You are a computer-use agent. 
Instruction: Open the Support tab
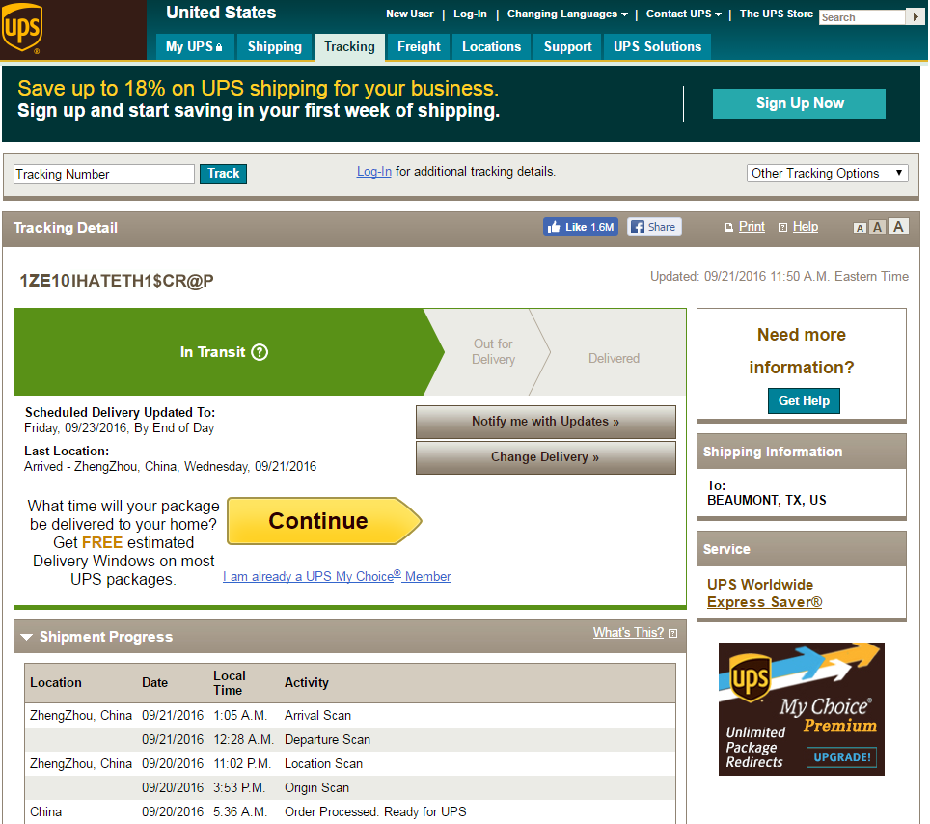567,47
